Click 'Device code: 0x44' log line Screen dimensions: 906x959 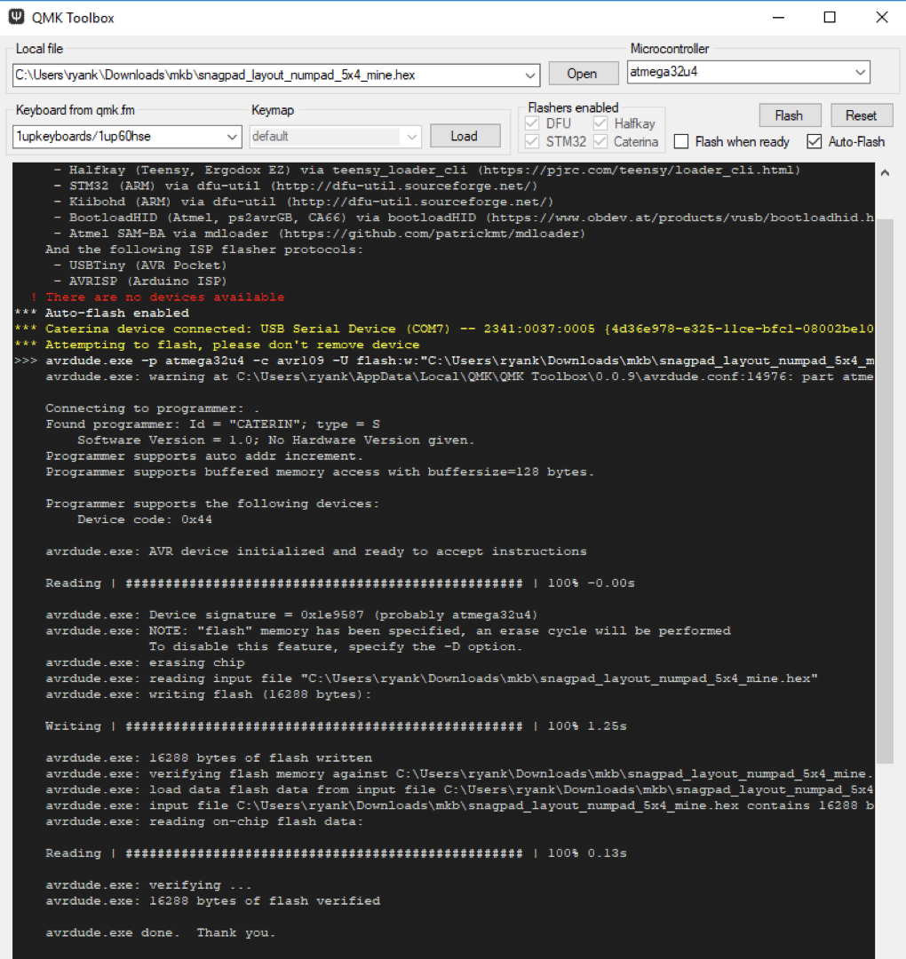(x=145, y=519)
